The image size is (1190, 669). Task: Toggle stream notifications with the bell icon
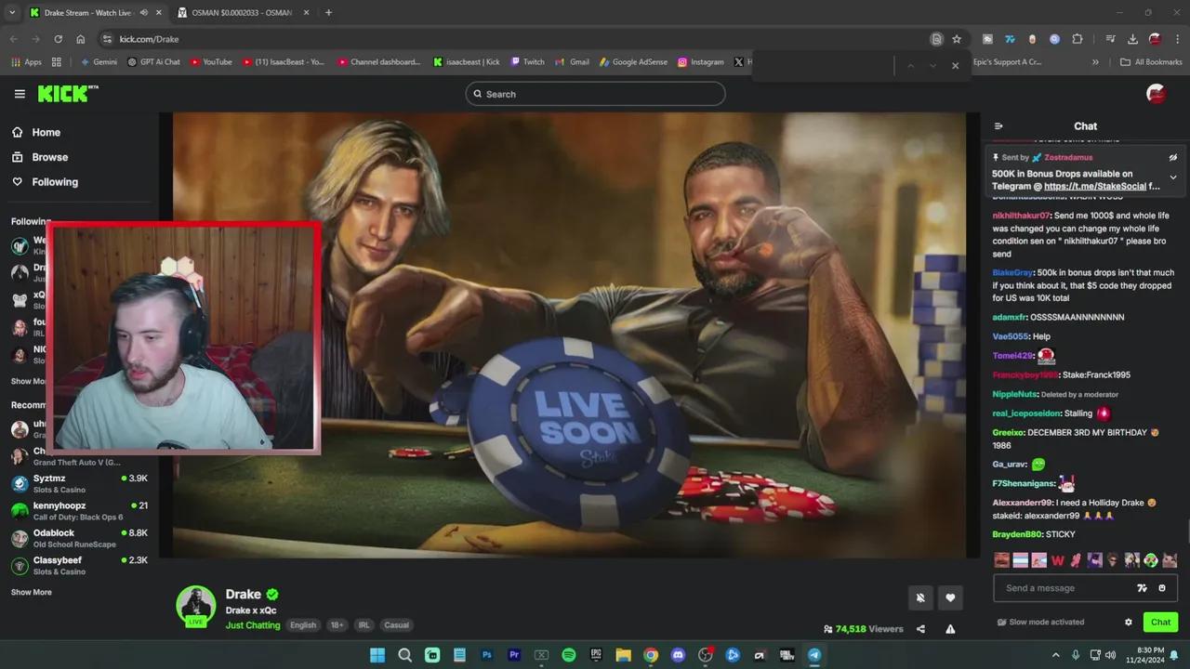(920, 597)
